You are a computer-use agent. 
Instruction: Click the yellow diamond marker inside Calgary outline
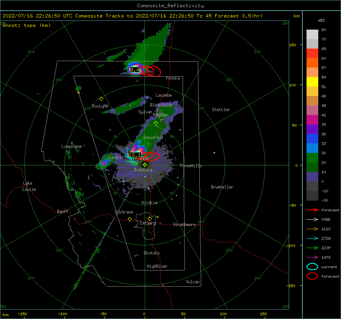[x=150, y=218]
